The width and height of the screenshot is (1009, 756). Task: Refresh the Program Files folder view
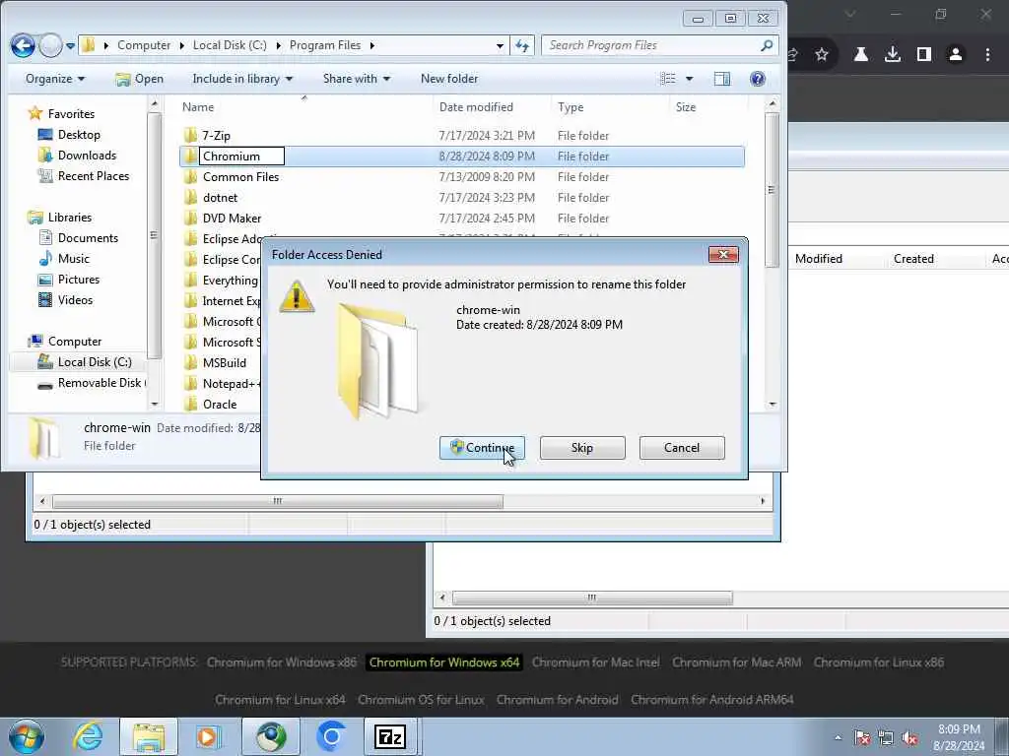522,46
